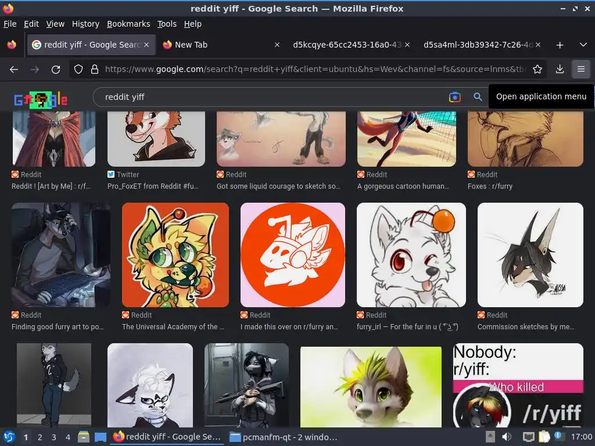595x446 pixels.
Task: Open 'The Universal Academy of the' link
Action: pyautogui.click(x=173, y=326)
